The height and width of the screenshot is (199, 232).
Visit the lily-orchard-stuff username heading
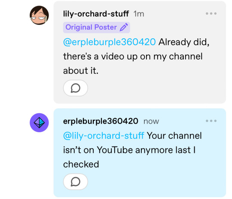tap(96, 14)
